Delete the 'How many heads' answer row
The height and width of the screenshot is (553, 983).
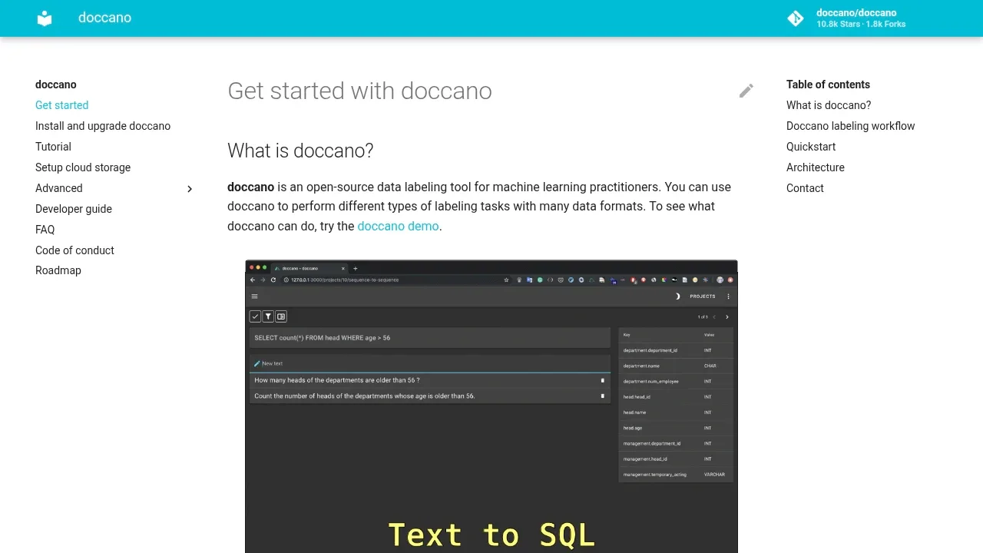point(602,380)
